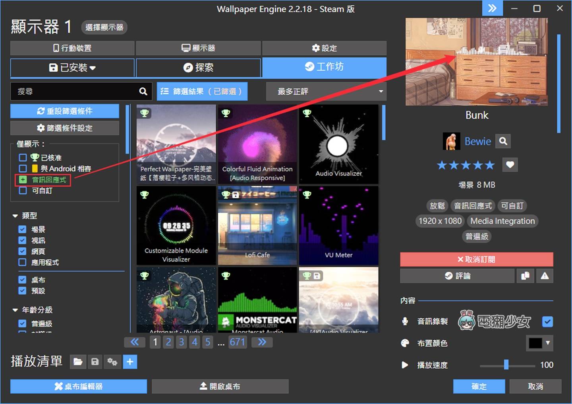Open a playlist using the folder icon
Viewport: 572px width, 404px height.
click(78, 362)
